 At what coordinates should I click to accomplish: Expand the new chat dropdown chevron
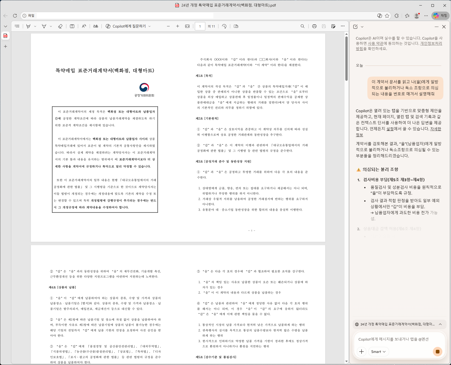pyautogui.click(x=362, y=27)
